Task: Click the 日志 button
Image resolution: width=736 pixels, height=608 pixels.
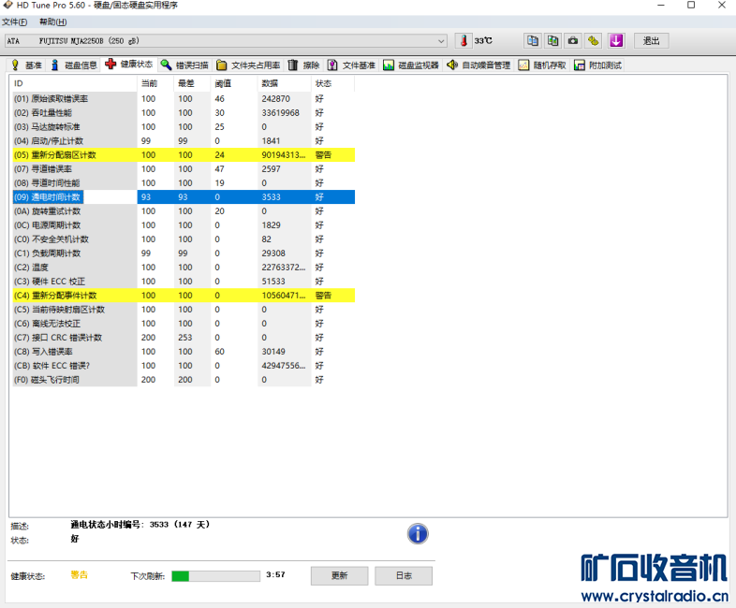Action: 404,575
